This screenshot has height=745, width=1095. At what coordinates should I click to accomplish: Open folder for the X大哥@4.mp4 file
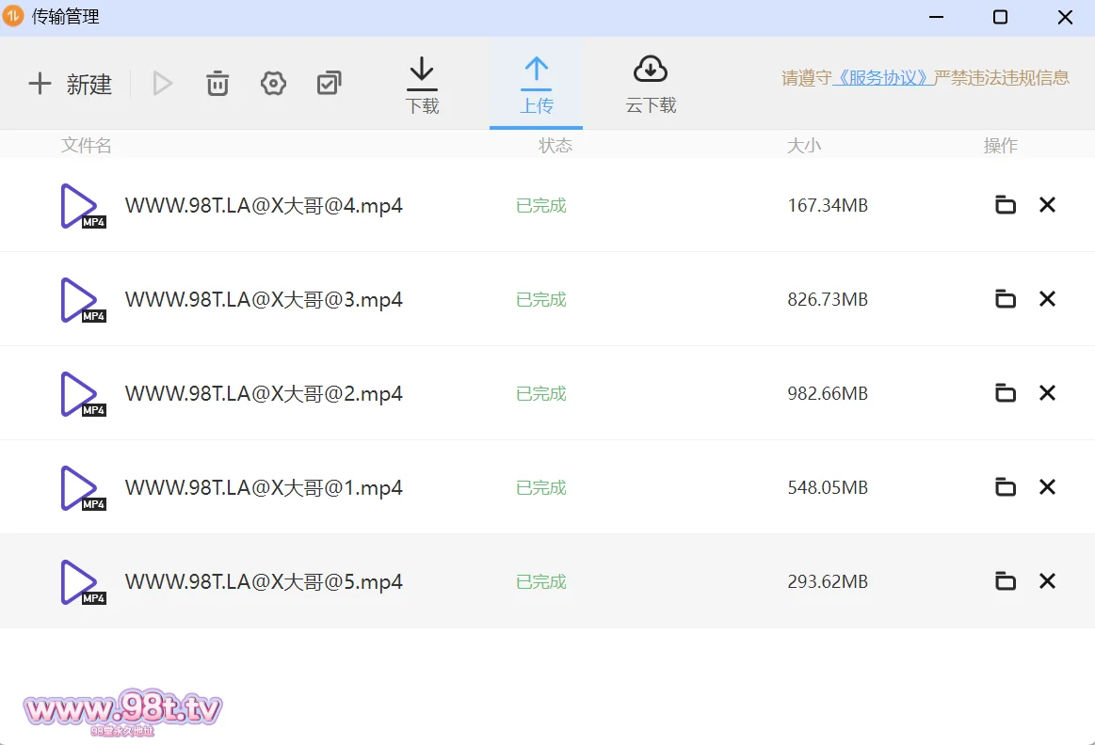click(1006, 205)
